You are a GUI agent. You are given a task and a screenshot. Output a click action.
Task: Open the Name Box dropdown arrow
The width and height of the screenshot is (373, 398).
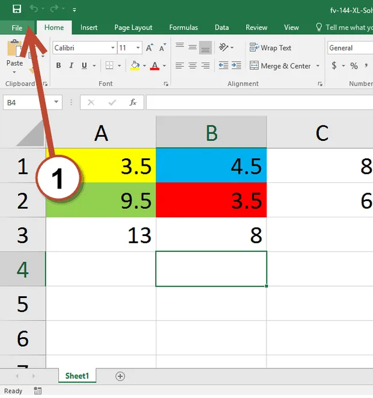point(57,102)
